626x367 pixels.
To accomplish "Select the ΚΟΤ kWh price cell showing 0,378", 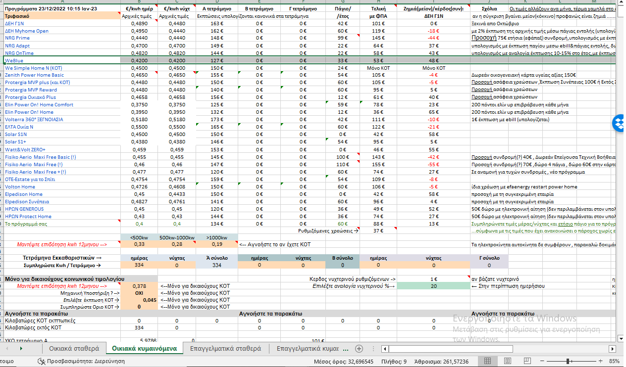I will (x=139, y=286).
